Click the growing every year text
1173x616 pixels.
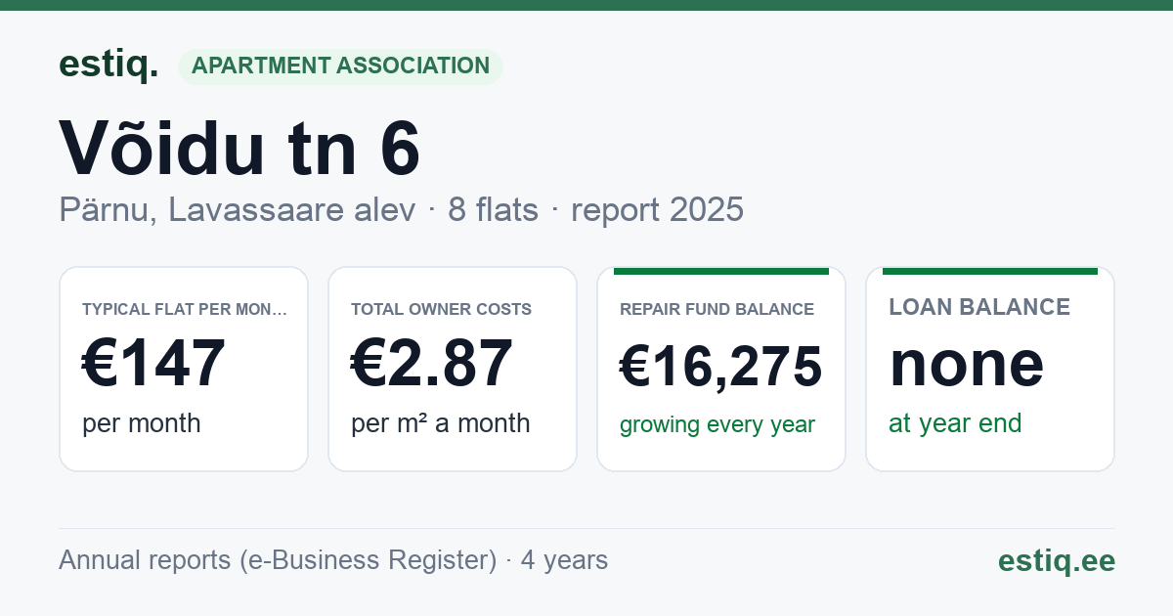click(717, 425)
